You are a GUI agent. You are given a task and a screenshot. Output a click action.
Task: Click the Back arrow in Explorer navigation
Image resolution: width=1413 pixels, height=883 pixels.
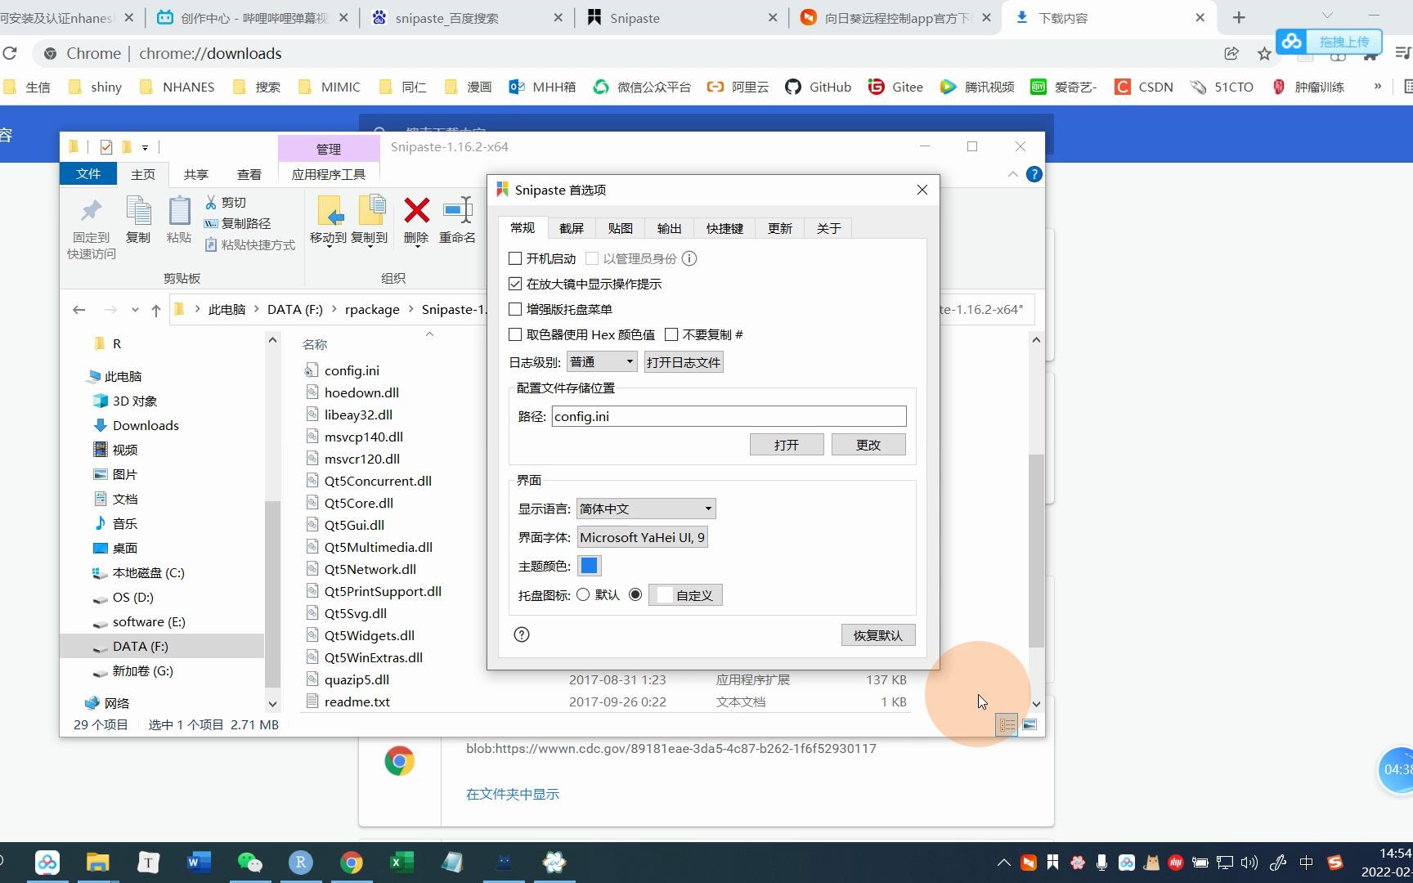[x=78, y=310]
